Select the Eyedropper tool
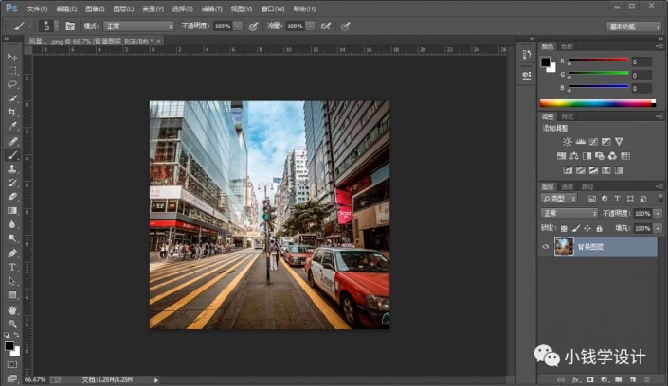Image resolution: width=668 pixels, height=386 pixels. [x=12, y=127]
